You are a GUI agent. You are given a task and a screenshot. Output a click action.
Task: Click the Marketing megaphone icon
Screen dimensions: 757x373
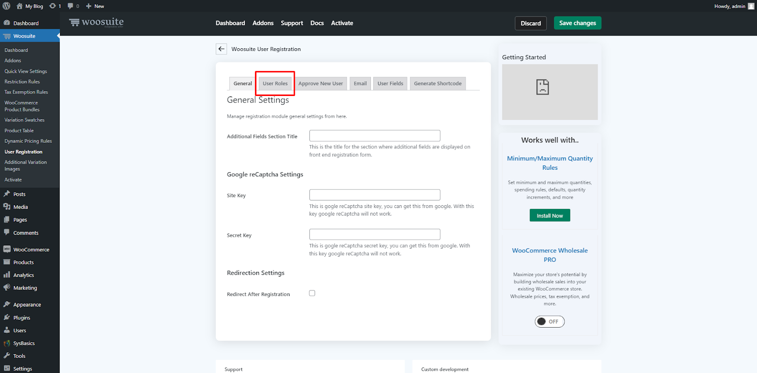(7, 287)
